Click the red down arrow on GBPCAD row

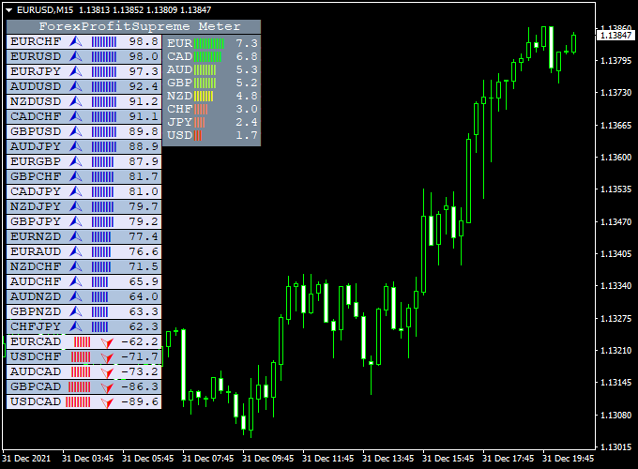pyautogui.click(x=107, y=387)
